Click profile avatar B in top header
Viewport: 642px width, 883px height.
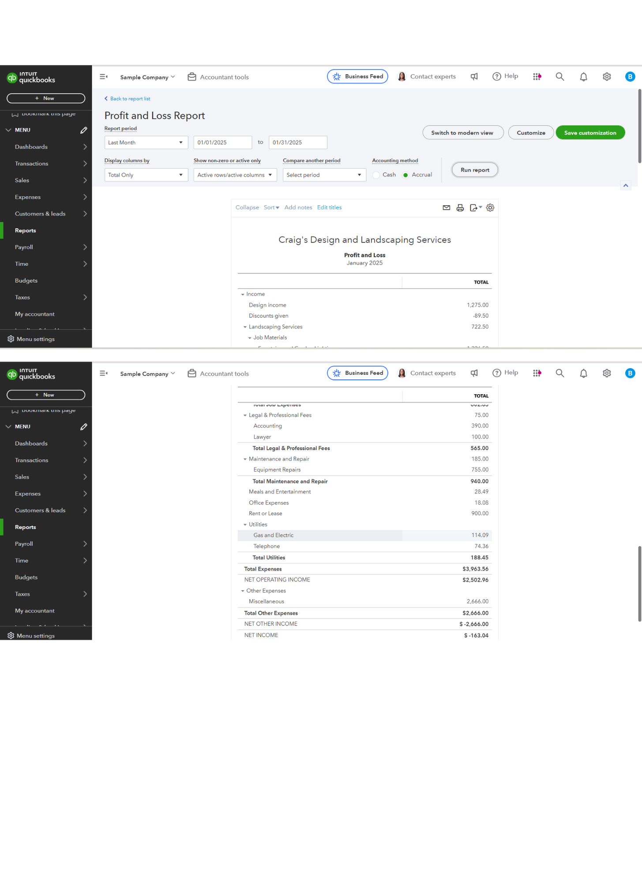point(630,76)
